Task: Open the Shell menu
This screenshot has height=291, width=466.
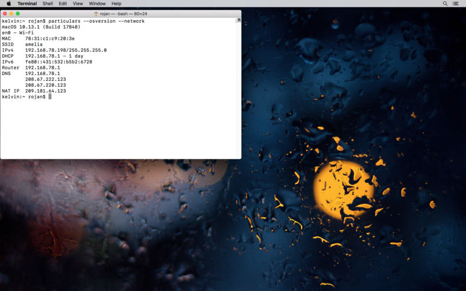Action: (48, 3)
